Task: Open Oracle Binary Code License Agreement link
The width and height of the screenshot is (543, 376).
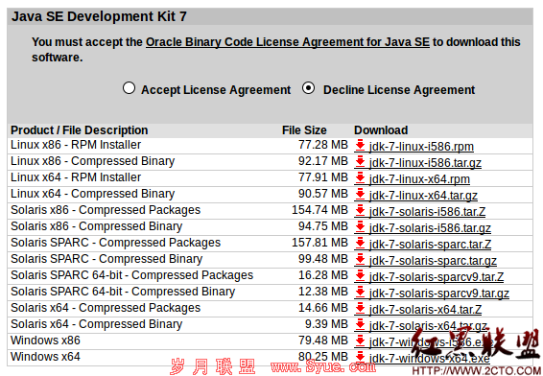Action: [288, 42]
